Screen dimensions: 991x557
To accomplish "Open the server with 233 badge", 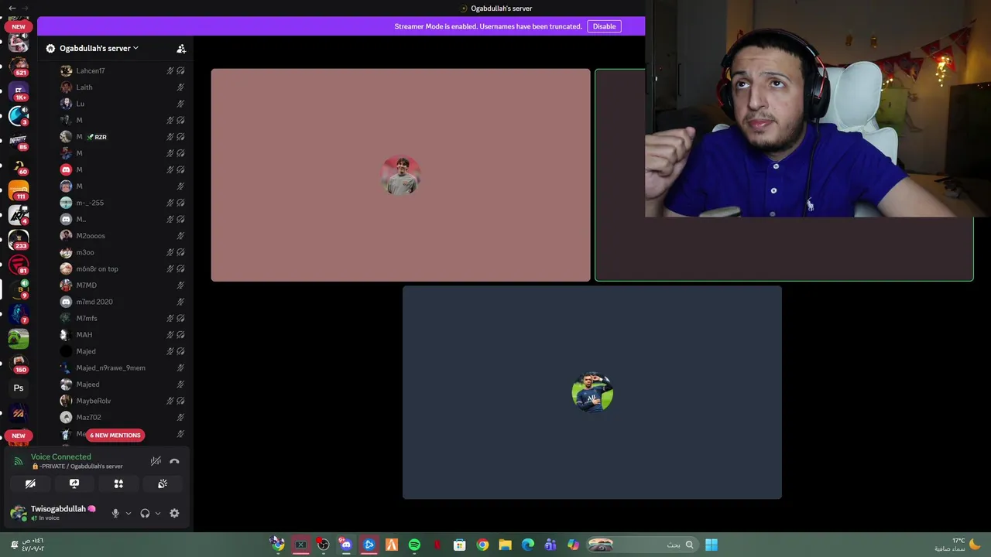I will click(x=19, y=240).
